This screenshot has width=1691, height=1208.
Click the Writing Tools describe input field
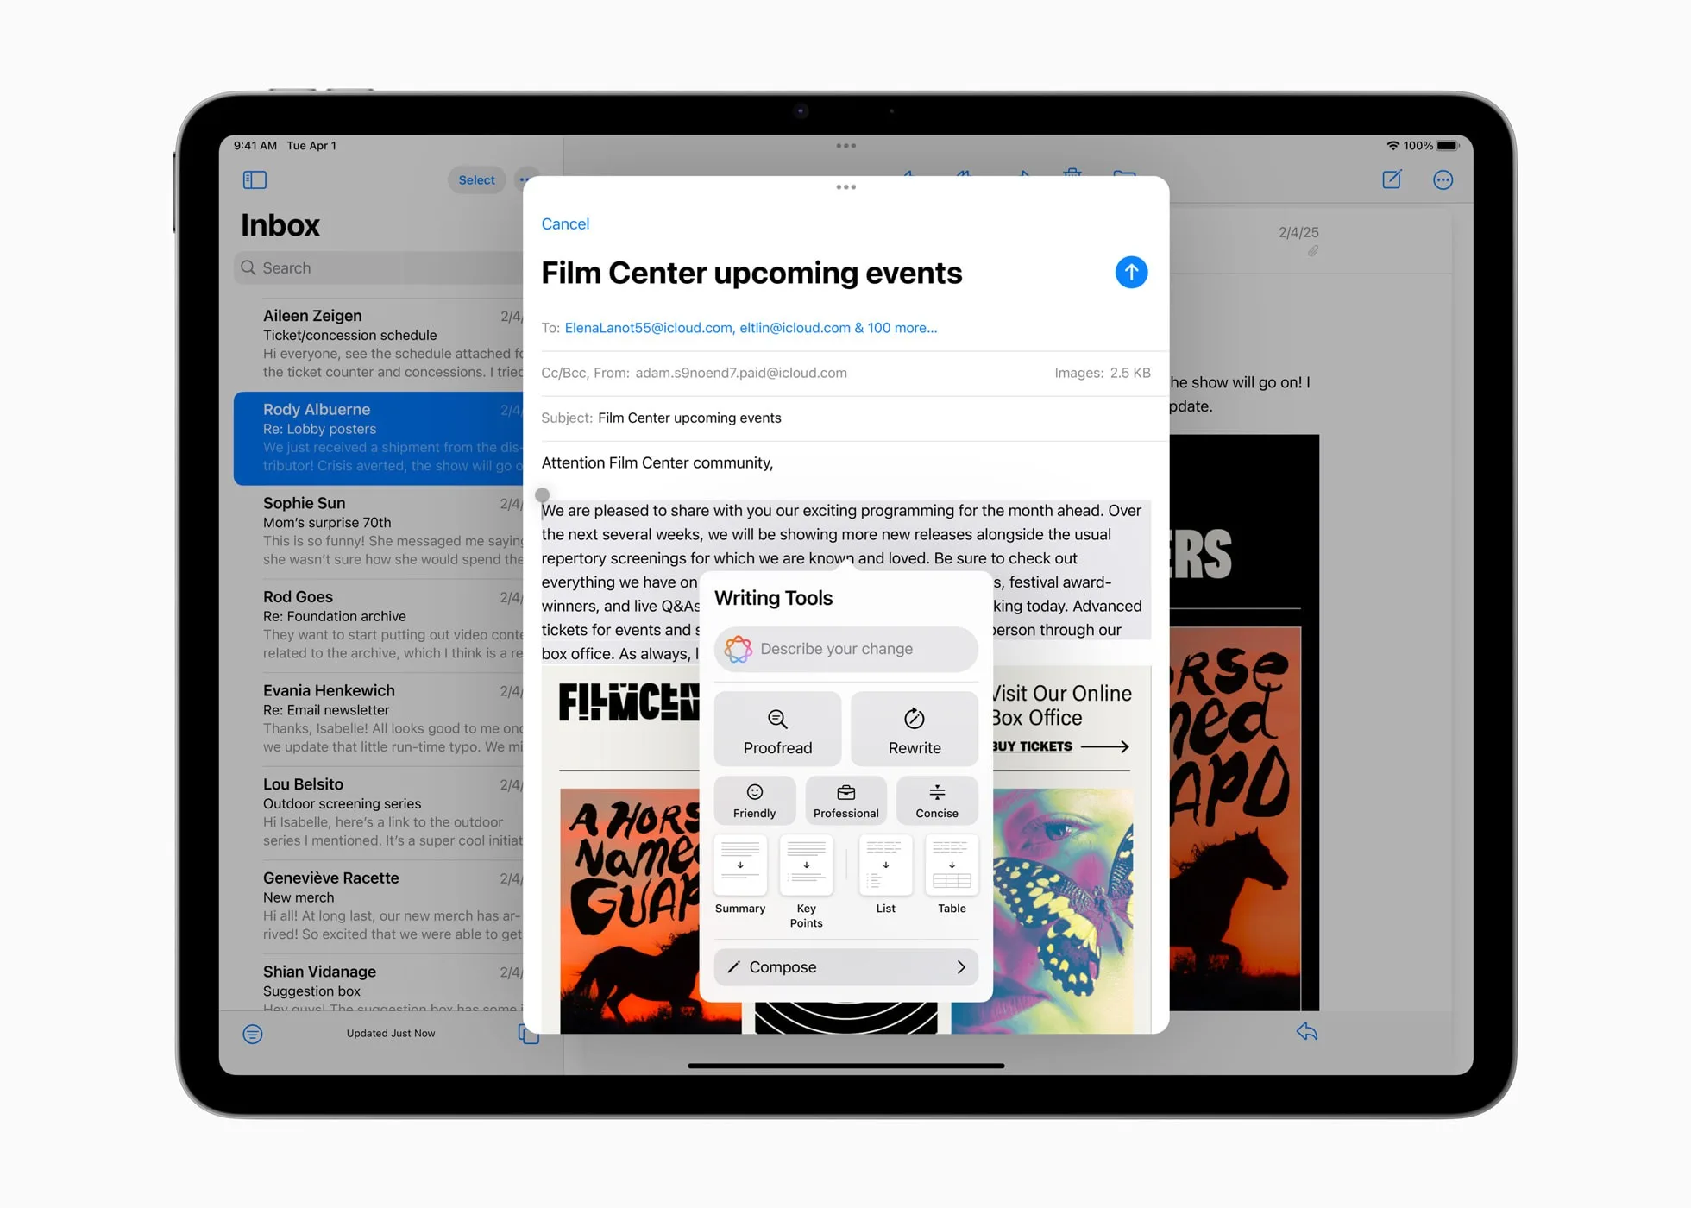[847, 647]
